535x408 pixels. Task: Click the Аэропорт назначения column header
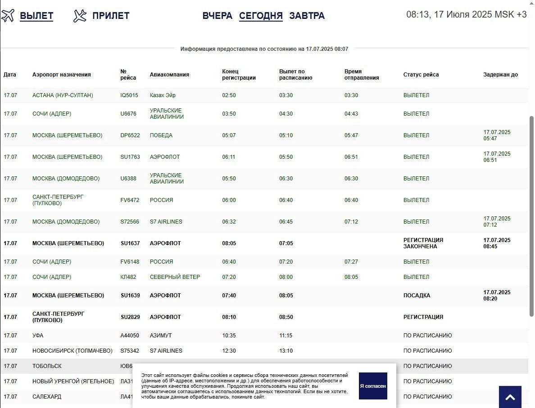click(x=61, y=75)
